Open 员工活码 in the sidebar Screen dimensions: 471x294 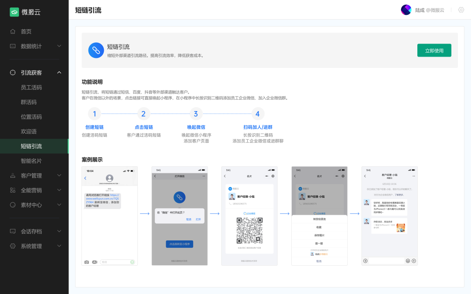[x=31, y=88]
